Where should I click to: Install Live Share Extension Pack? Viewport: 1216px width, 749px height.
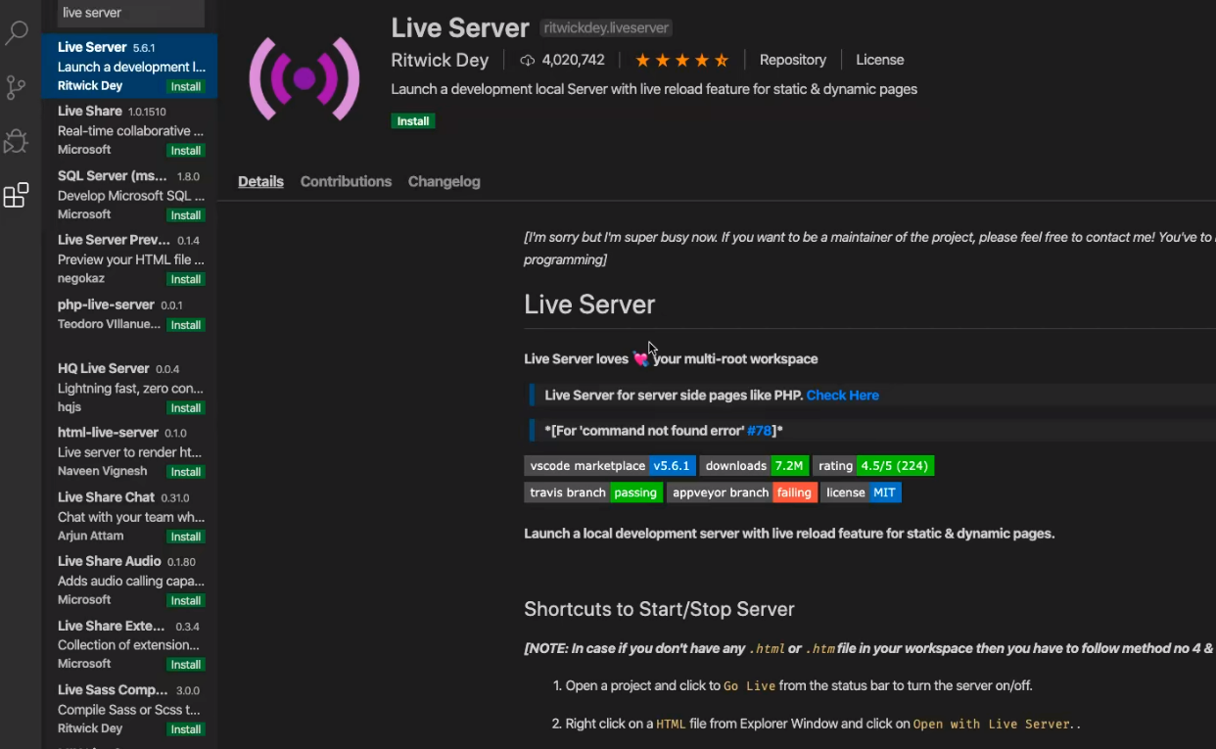click(x=186, y=665)
